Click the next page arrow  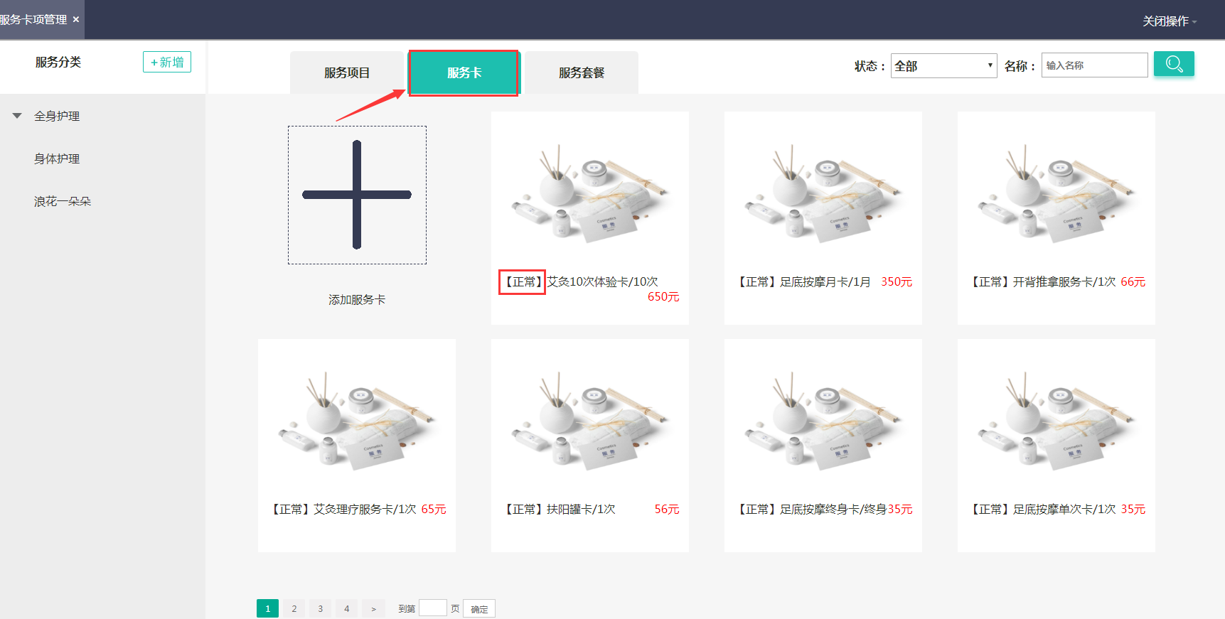[x=373, y=608]
